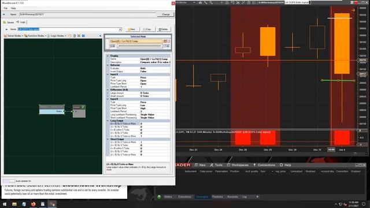370x208 pixels.
Task: Click the crosshair plus icon in chart toolbar
Action: (222, 2)
